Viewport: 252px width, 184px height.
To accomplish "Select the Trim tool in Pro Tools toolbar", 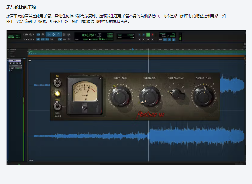I will click(x=49, y=34).
